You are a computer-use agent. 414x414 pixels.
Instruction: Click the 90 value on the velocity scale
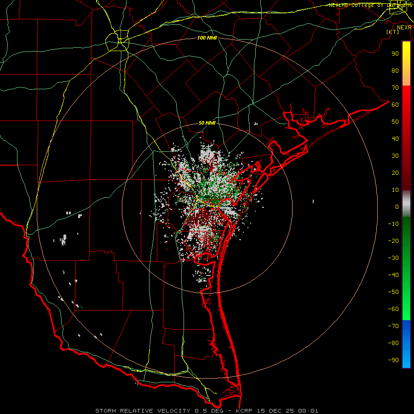click(395, 54)
